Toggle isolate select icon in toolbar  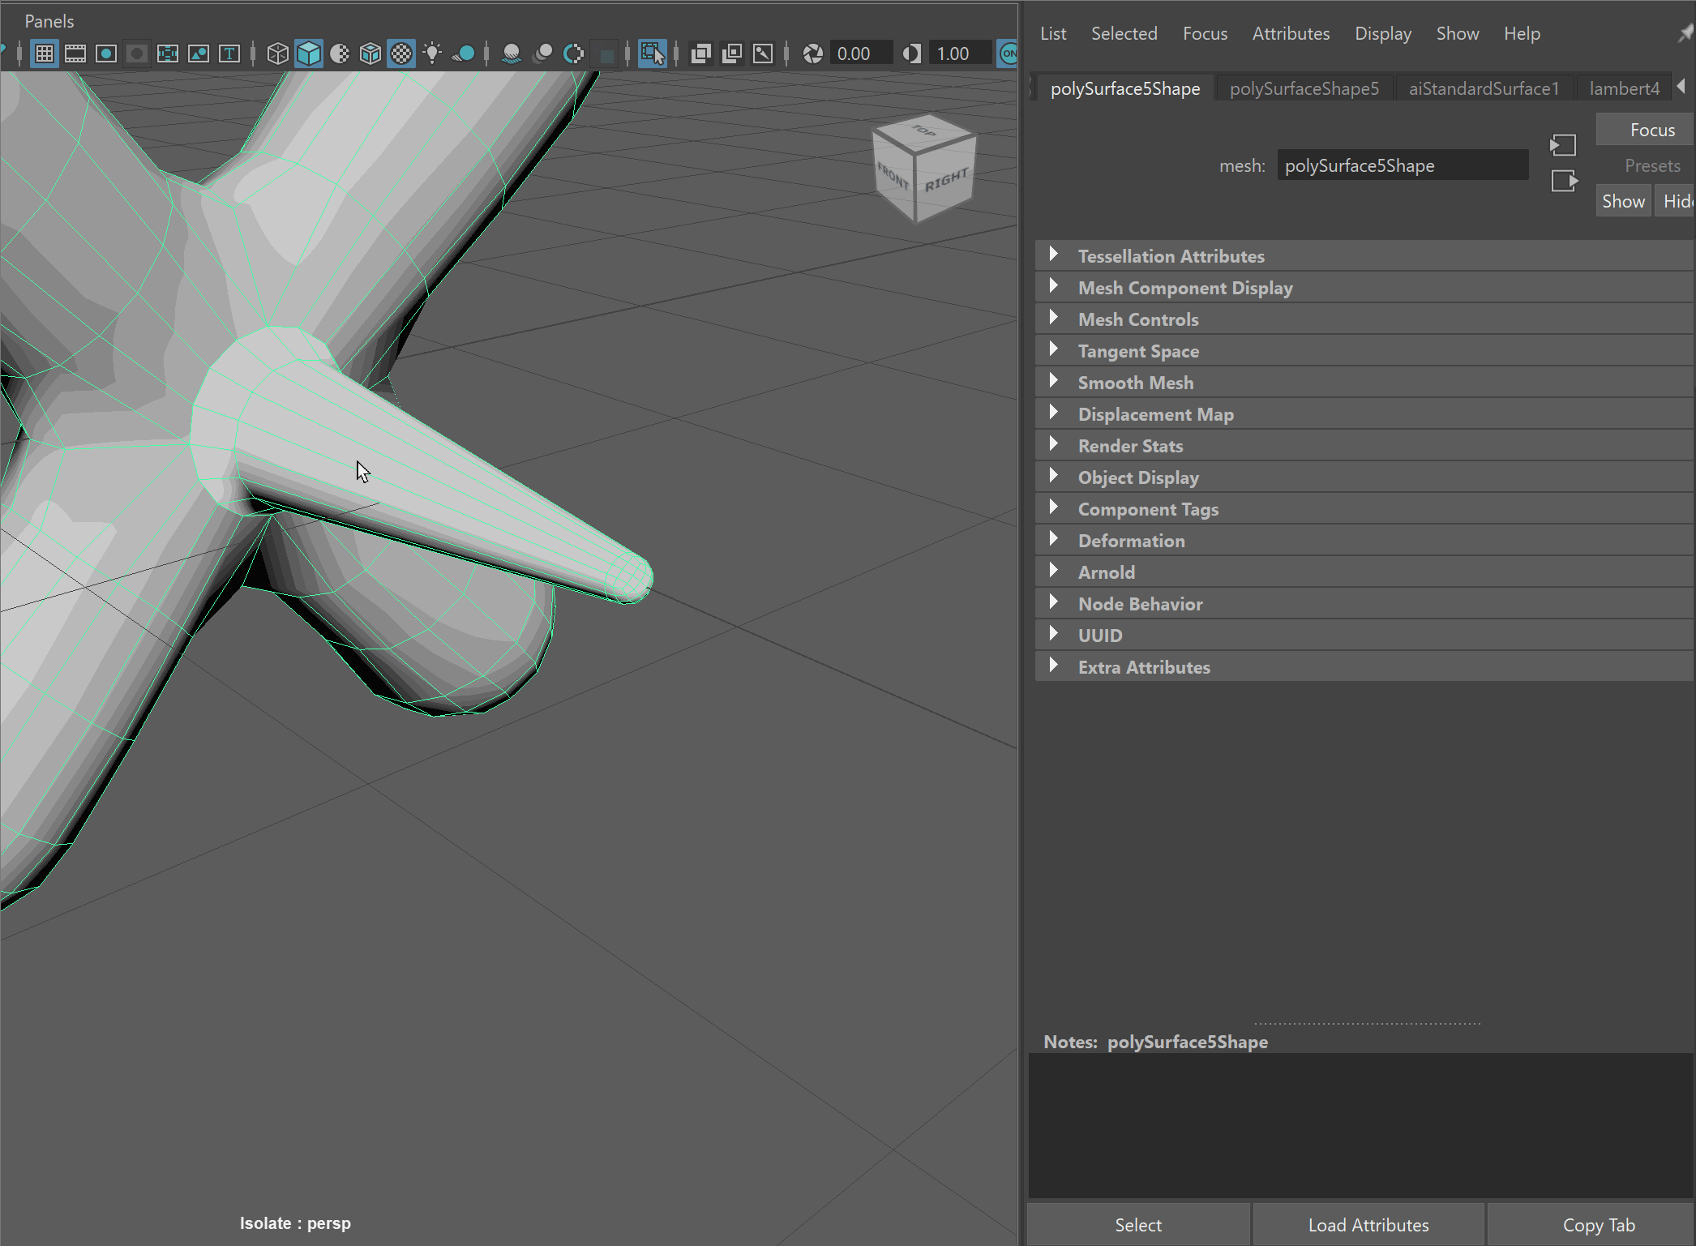tap(652, 54)
